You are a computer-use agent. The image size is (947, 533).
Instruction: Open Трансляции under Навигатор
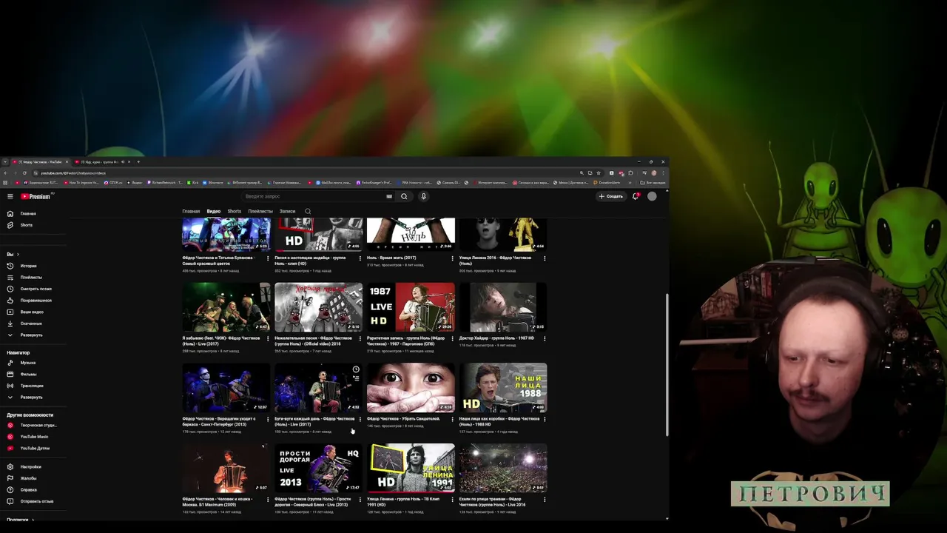point(32,386)
